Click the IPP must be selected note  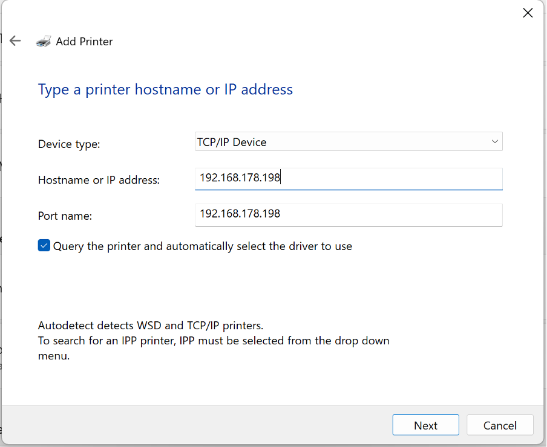214,348
